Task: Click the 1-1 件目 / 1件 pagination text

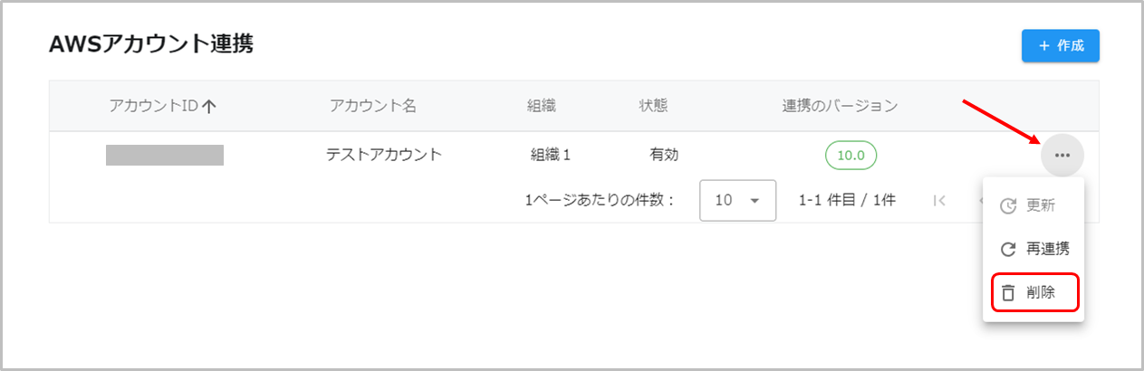Action: (x=847, y=201)
